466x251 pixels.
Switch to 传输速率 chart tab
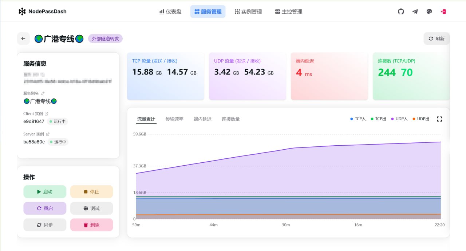174,119
